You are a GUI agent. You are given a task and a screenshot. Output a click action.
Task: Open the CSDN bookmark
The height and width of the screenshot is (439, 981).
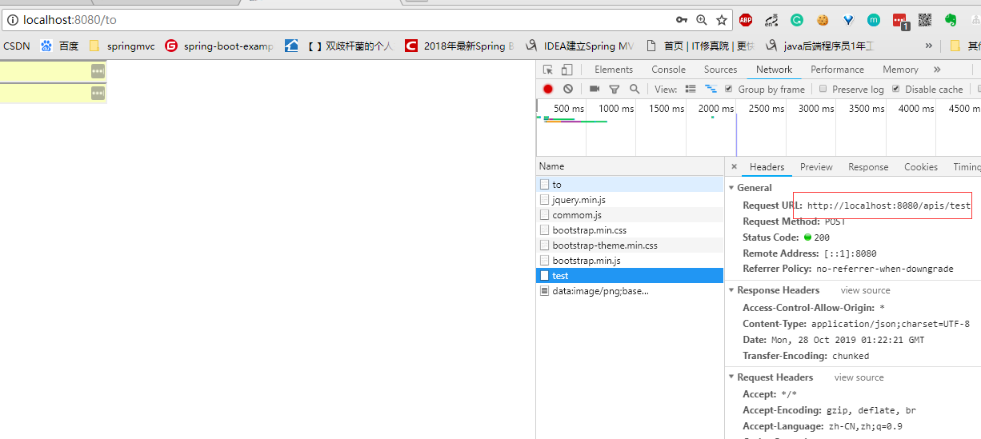(16, 46)
